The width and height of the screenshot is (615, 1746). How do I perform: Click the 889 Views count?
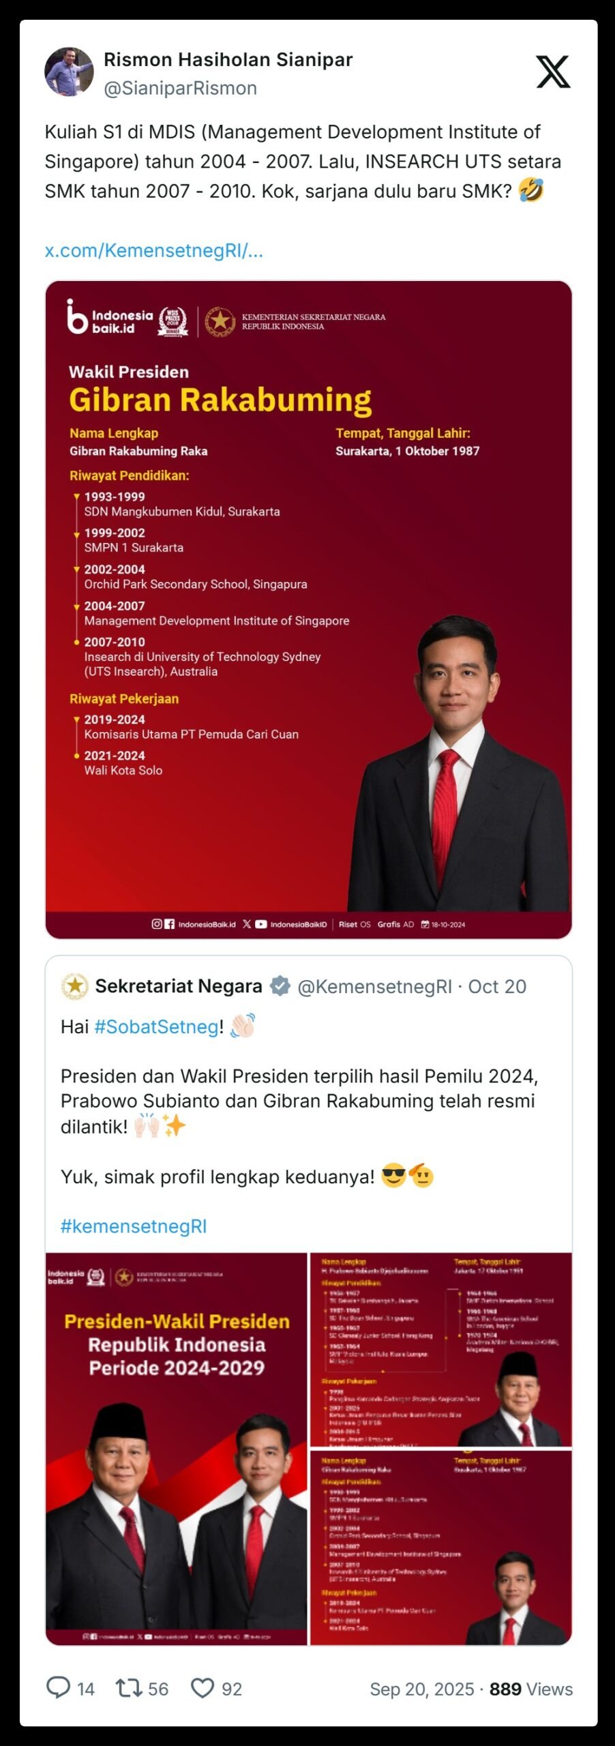coord(530,1689)
